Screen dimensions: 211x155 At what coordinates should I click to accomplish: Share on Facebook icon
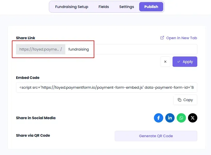tap(159, 118)
